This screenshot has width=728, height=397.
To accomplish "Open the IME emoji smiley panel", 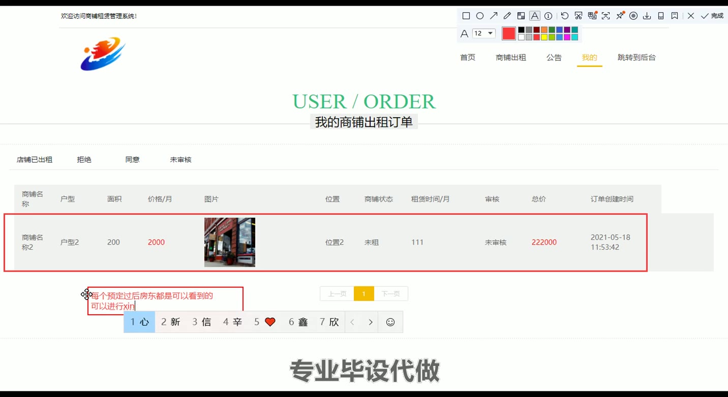I will click(390, 322).
